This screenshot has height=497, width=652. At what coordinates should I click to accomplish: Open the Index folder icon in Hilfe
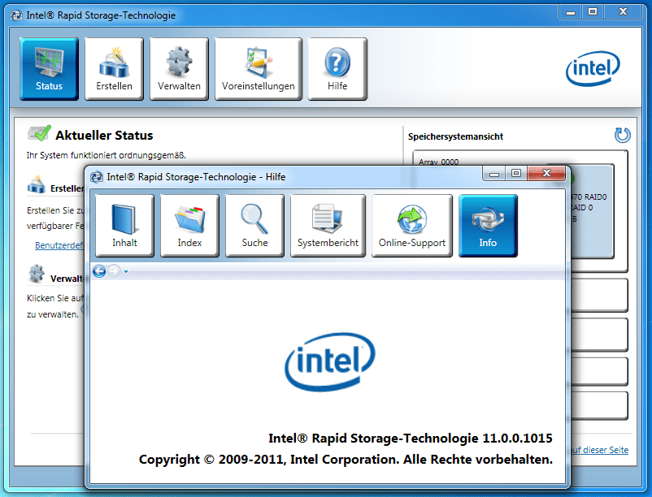point(189,226)
